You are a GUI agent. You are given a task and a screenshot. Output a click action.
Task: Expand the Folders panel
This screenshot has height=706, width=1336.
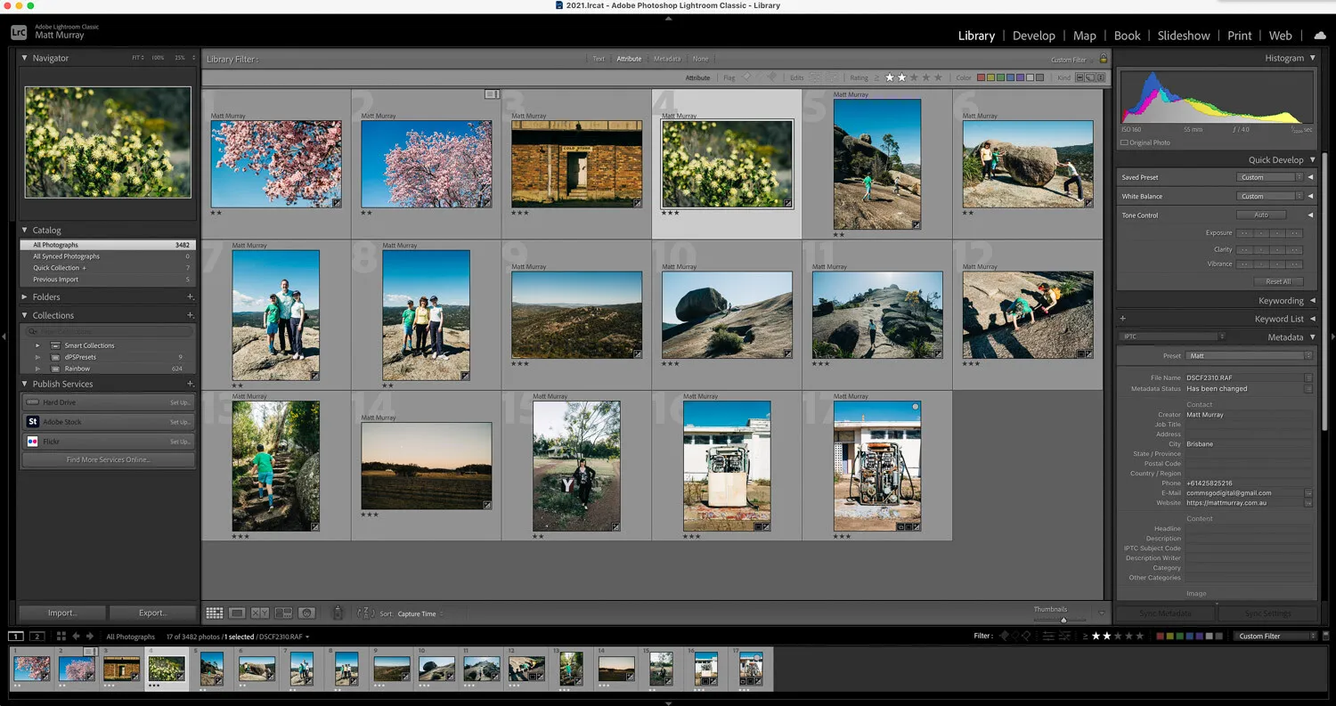point(46,297)
